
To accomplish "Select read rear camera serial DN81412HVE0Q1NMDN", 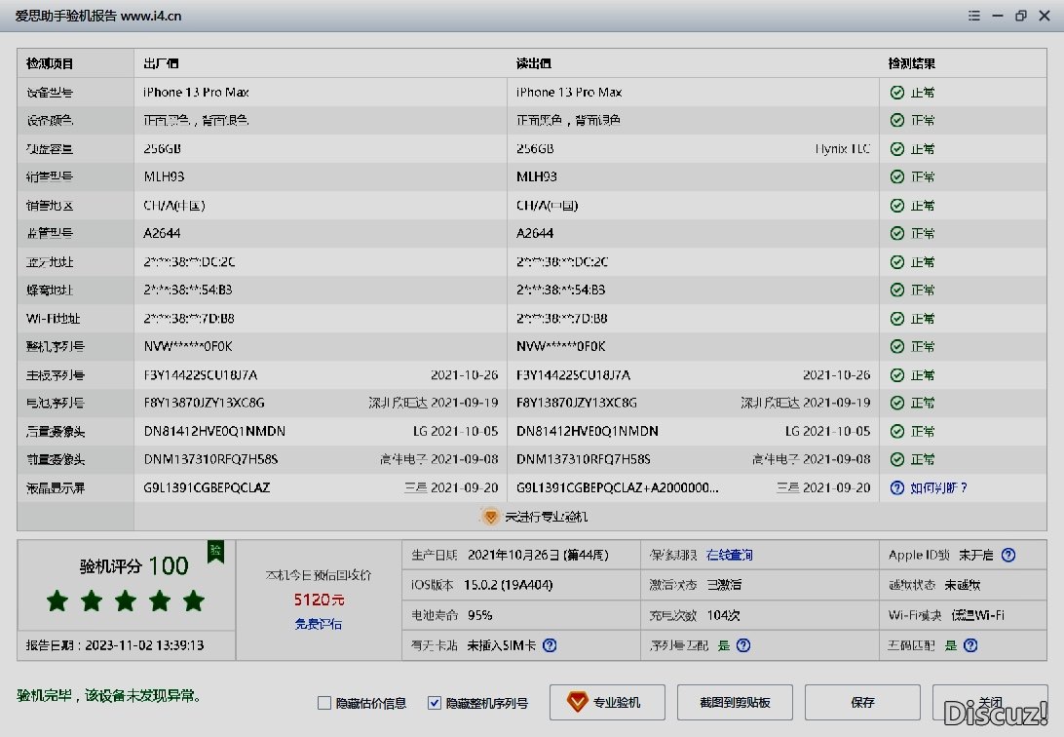I will [587, 431].
